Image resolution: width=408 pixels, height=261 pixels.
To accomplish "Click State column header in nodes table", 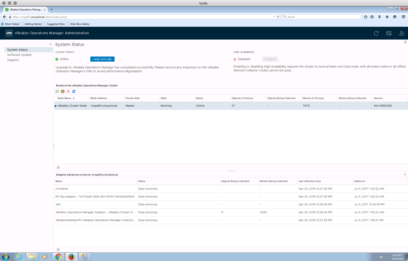I will 164,98.
